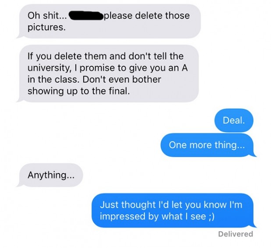Select the "Oh shit... please delete those pictures" message
Screen dimensions: 271x248
109,21
